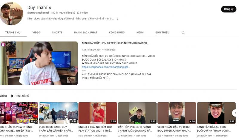The image size is (239, 140).
Task: Click the channel search magnifier icon
Action: tap(183, 32)
